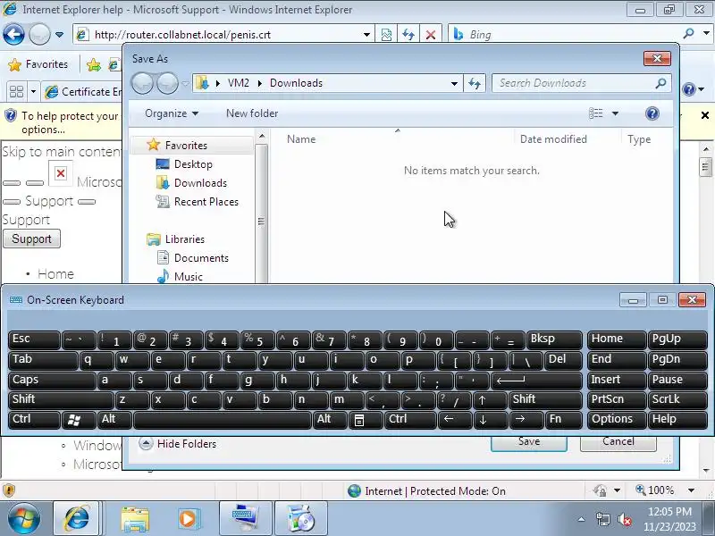
Task: Open view options dropdown arrow in Save As
Action: click(615, 113)
